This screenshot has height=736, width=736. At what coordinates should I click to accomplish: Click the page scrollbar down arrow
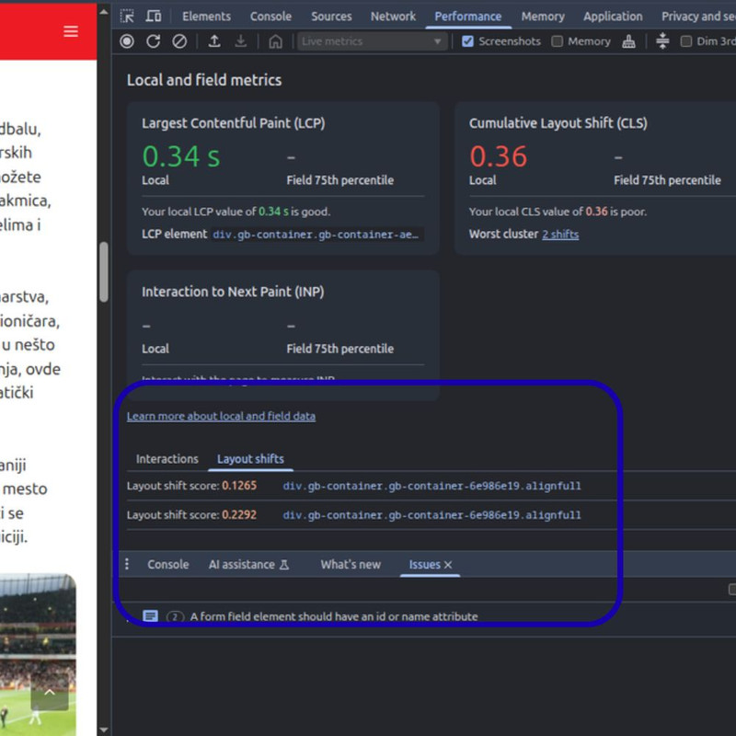104,730
